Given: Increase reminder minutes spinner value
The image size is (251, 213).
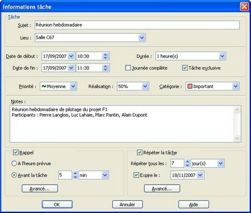Looking at the screenshot, I should [75, 173].
